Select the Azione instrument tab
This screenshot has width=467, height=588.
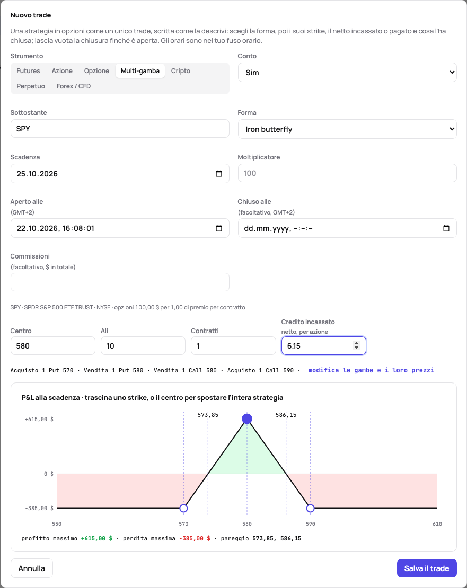[62, 71]
